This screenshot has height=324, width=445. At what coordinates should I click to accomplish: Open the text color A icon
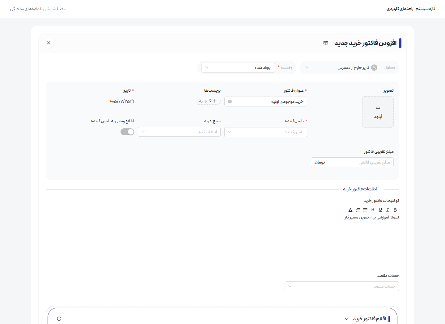pos(350,210)
